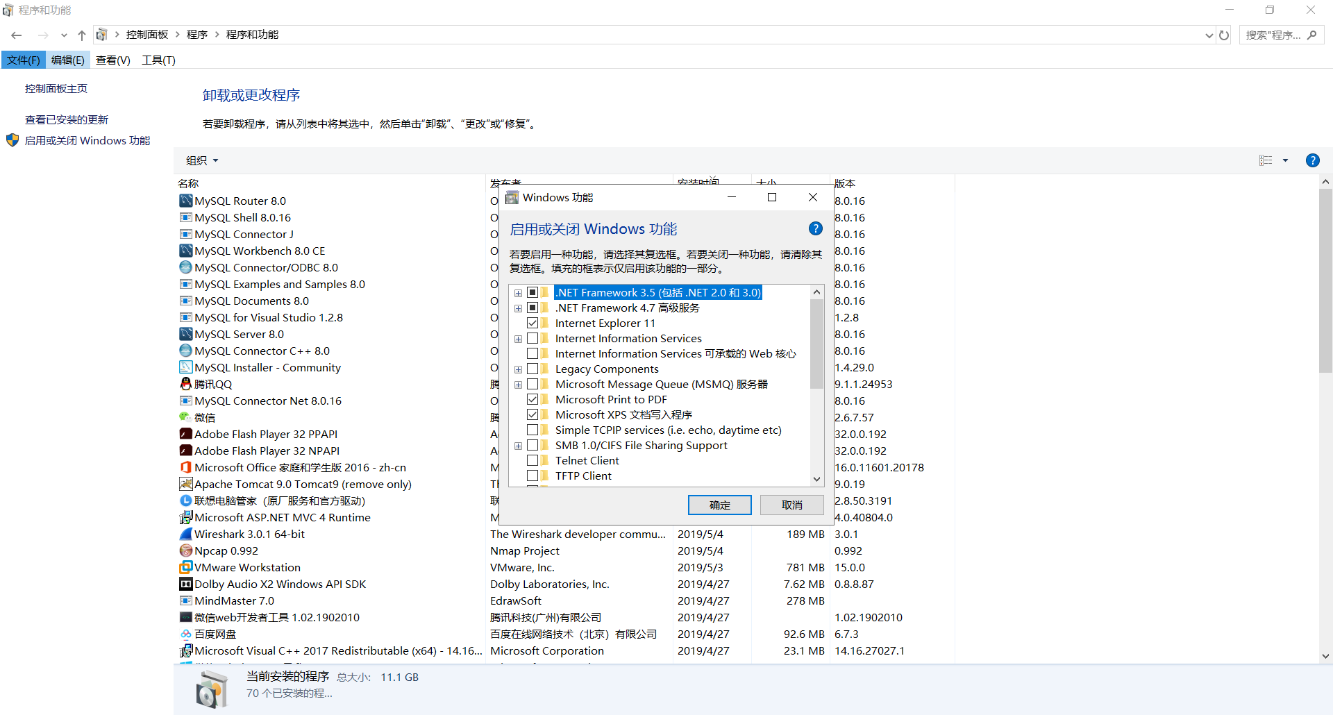Click the Adobe Flash Player 32 PPAPI icon
Viewport: 1333px width, 715px height.
[185, 434]
